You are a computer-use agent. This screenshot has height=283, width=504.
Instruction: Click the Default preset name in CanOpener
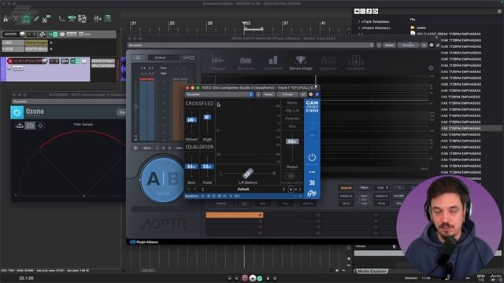pyautogui.click(x=243, y=189)
